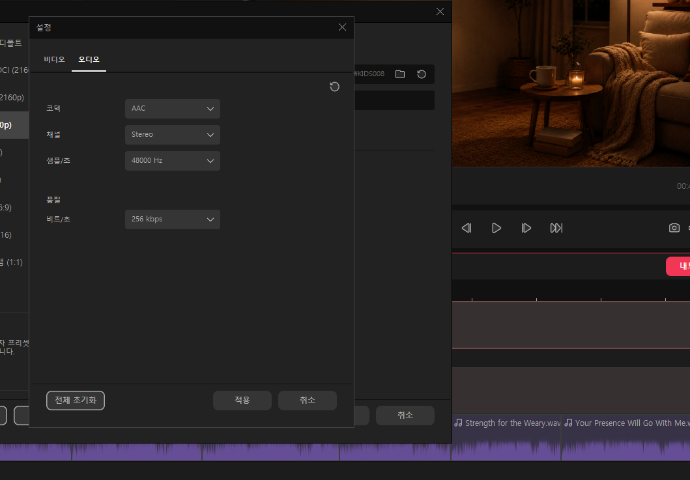Image resolution: width=690 pixels, height=480 pixels.
Task: Select the Strength for the Weary.wav audio clip
Action: tap(506, 436)
